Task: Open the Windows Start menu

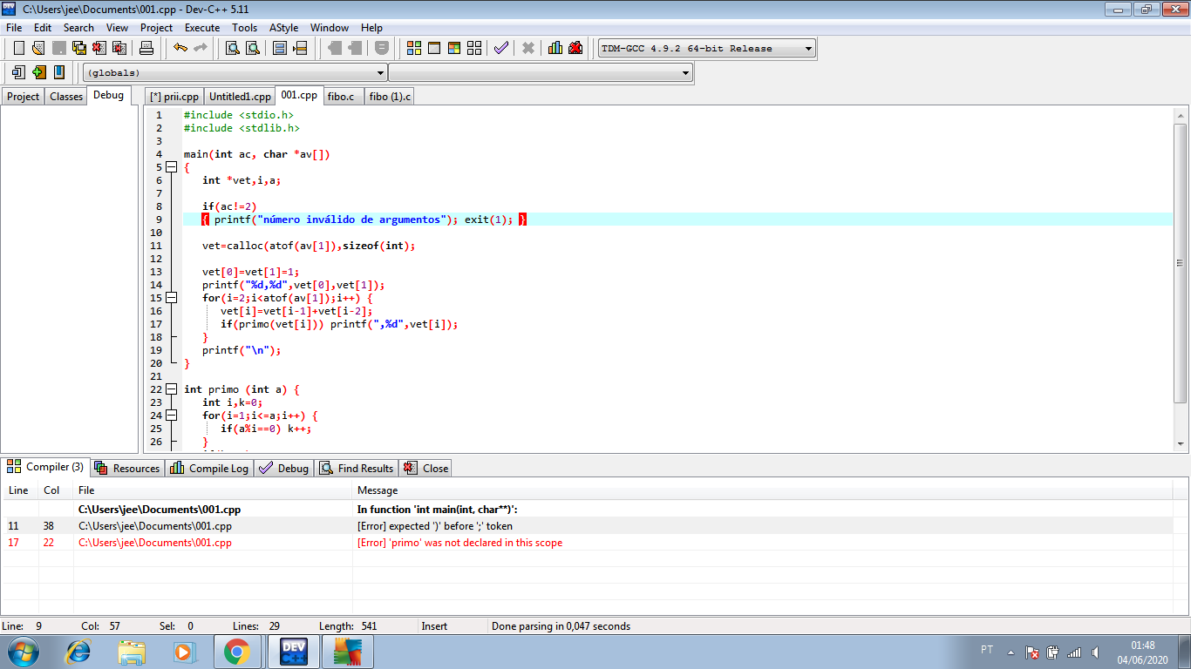Action: [x=22, y=651]
